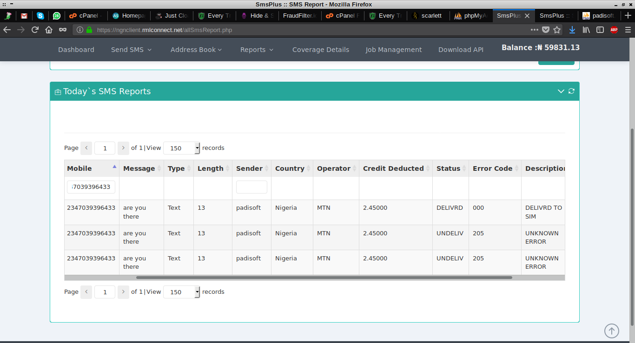The image size is (635, 343).
Task: Click the bottom page number field
Action: 105,292
